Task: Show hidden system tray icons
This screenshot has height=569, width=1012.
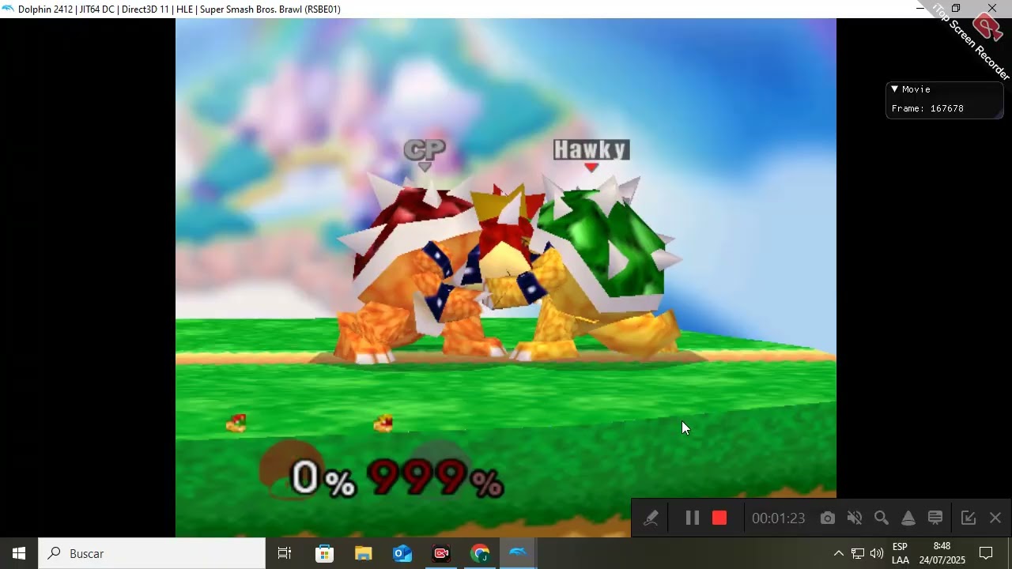Action: [x=839, y=553]
